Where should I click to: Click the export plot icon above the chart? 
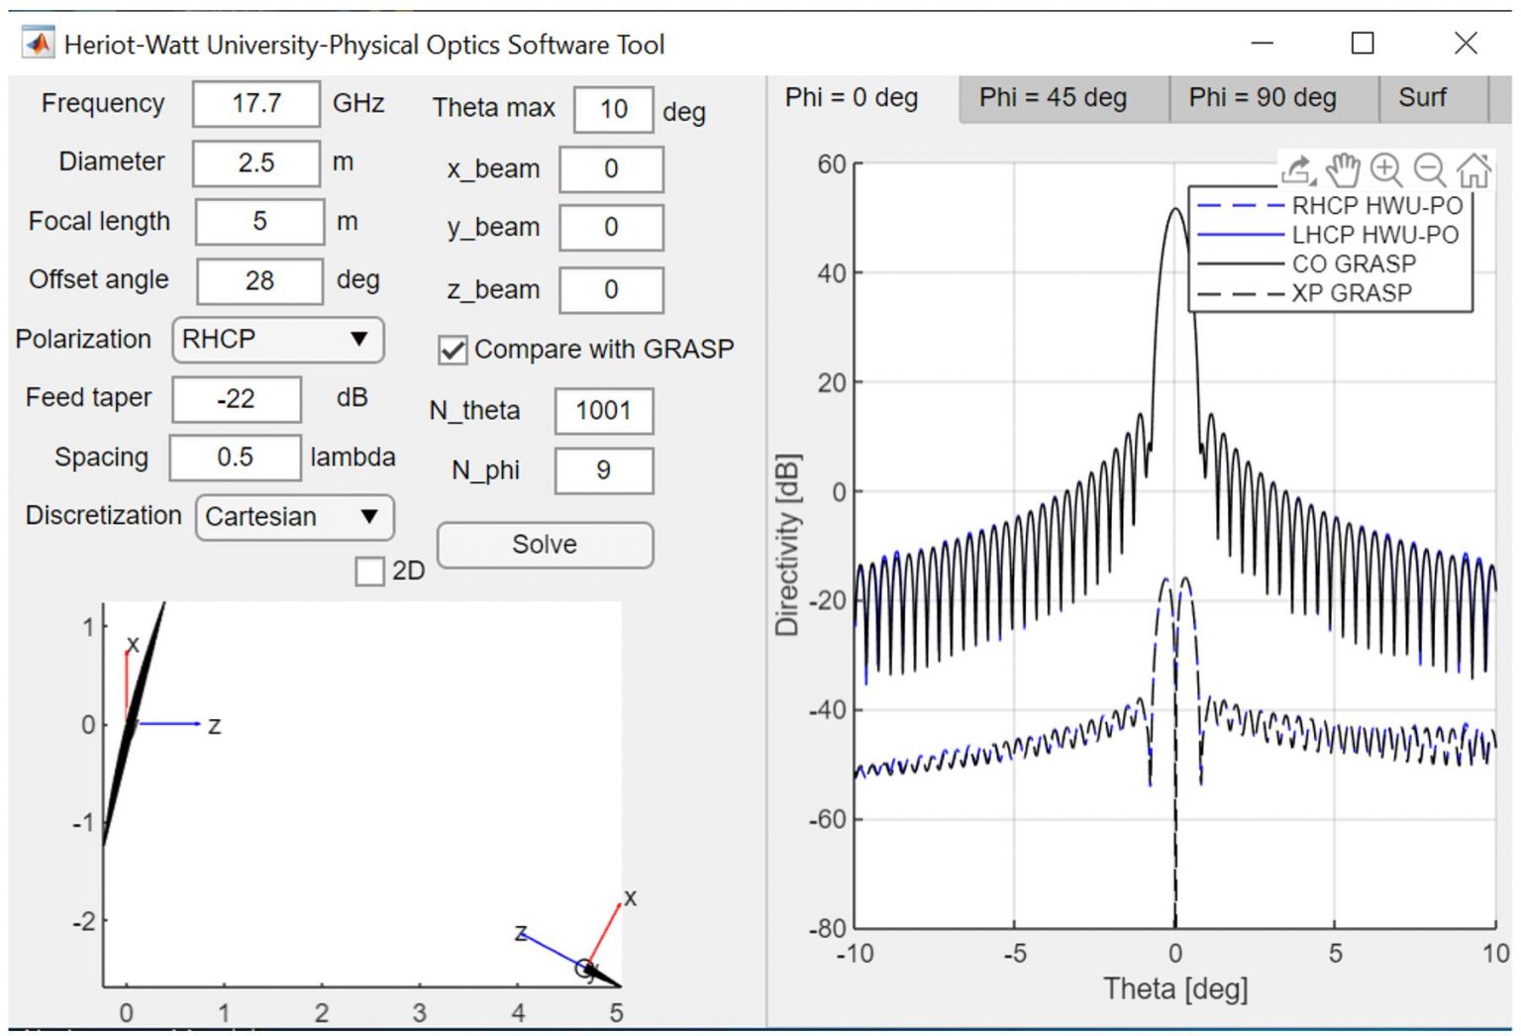coord(1298,169)
